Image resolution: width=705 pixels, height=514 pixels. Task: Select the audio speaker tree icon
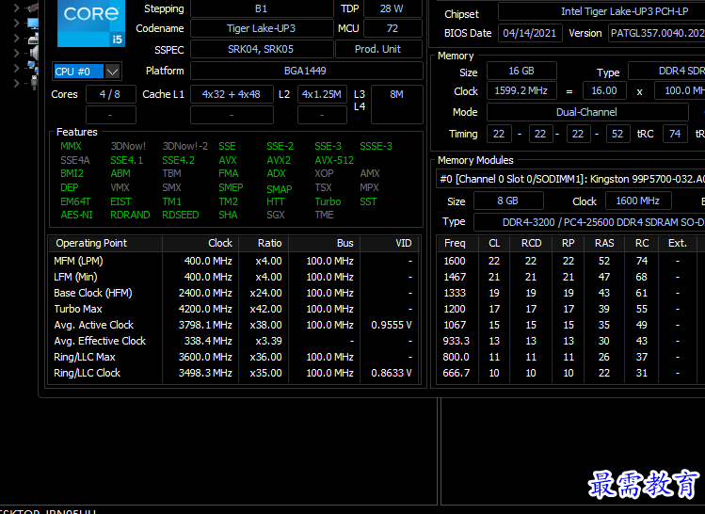(33, 53)
